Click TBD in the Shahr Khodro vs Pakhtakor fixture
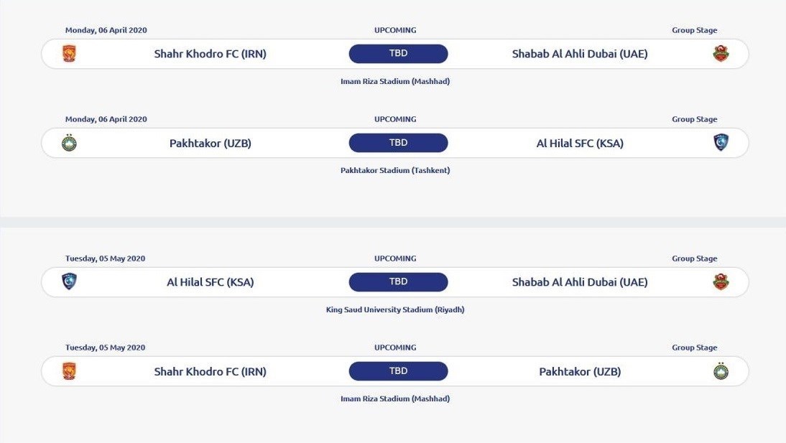 [398, 370]
